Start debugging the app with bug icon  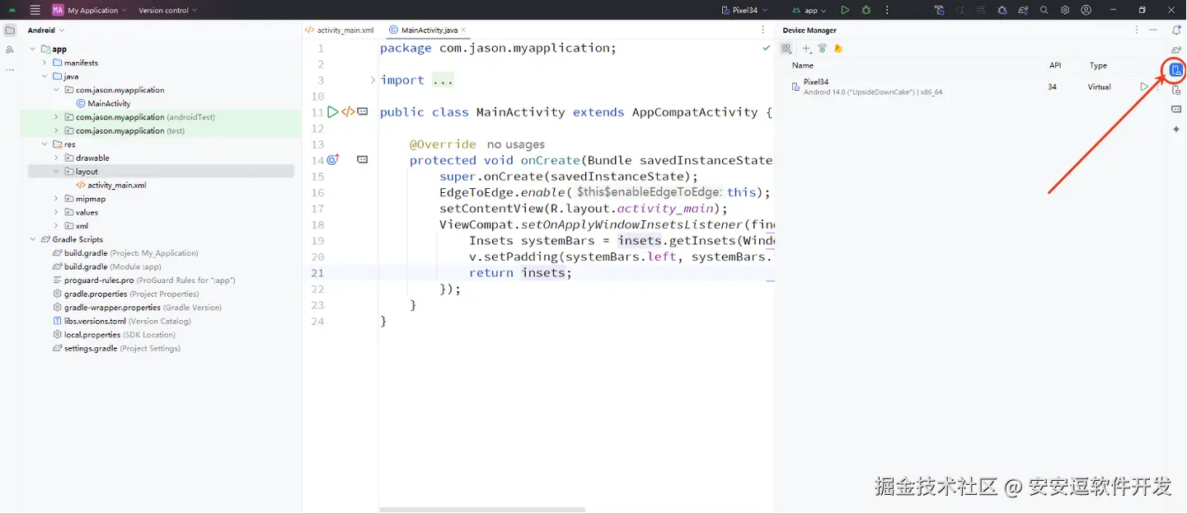866,10
